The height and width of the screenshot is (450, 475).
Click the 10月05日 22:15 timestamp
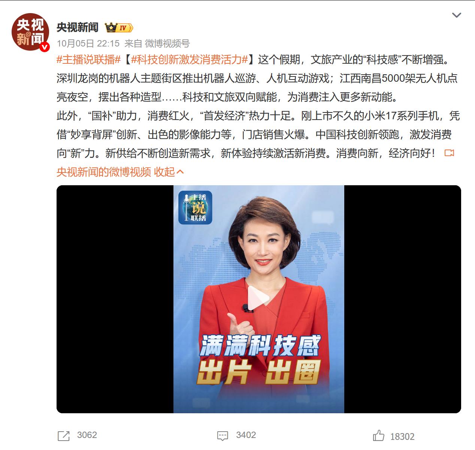point(88,43)
